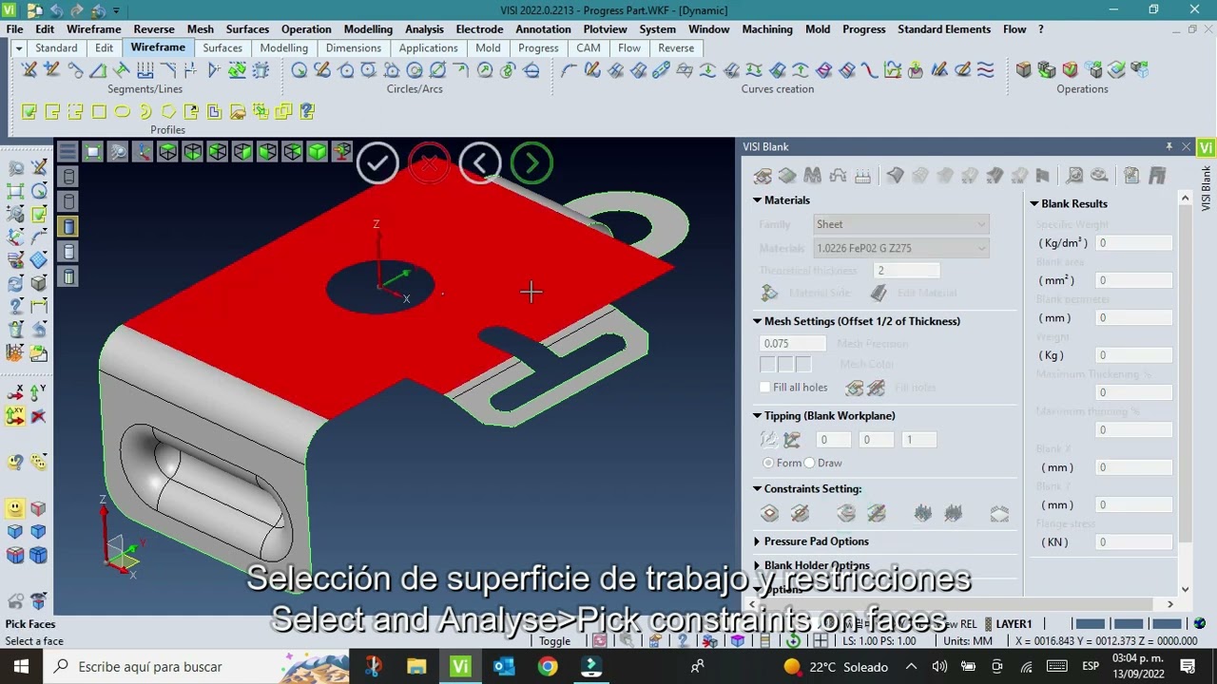Click the zoom-all fit view icon

pos(92,152)
